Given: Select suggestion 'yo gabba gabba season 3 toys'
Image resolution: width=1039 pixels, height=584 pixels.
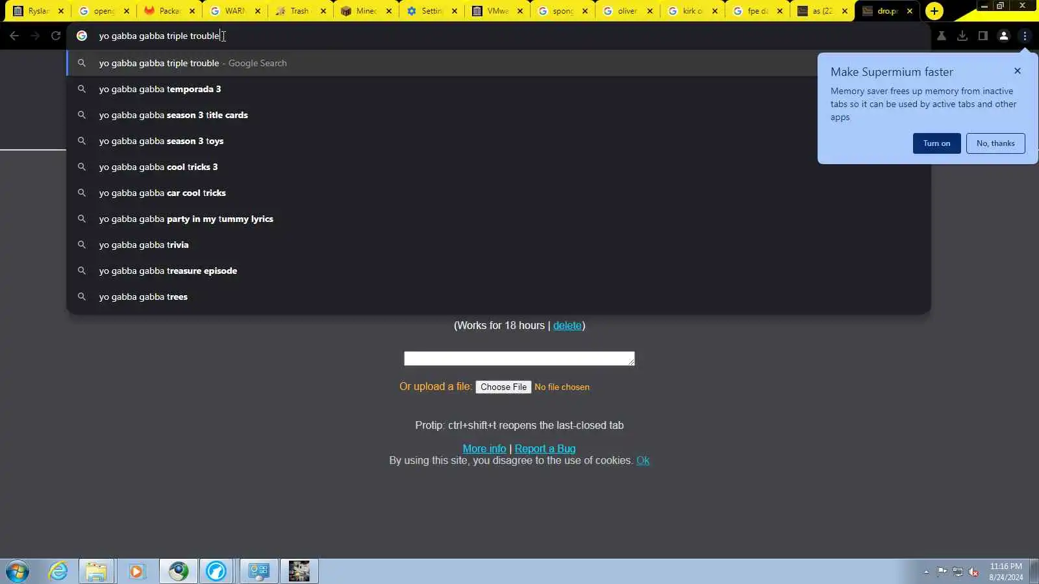Looking at the screenshot, I should [499, 141].
